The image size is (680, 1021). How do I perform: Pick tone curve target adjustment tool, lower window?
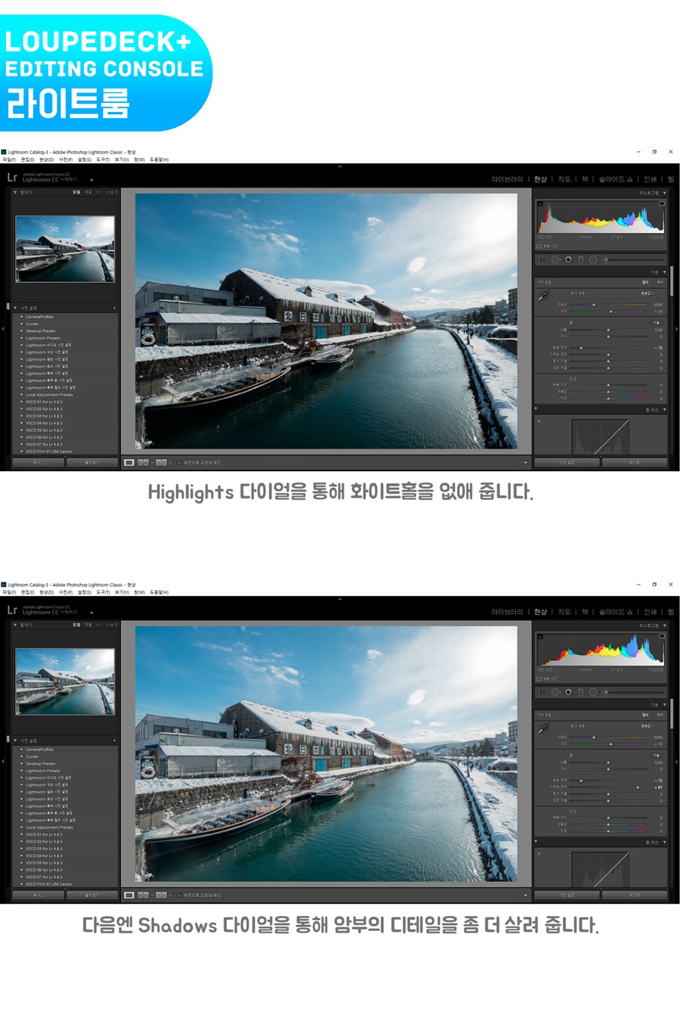pos(539,854)
